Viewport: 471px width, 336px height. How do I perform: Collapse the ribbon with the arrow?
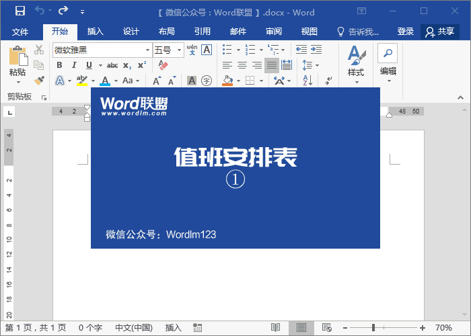tap(460, 98)
